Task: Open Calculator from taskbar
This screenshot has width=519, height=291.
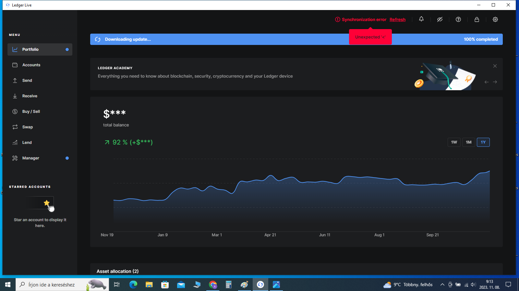Action: pos(229,285)
